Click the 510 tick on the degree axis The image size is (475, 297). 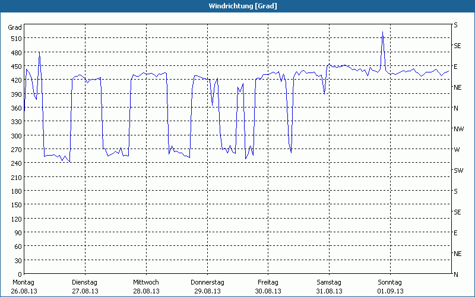pos(15,39)
